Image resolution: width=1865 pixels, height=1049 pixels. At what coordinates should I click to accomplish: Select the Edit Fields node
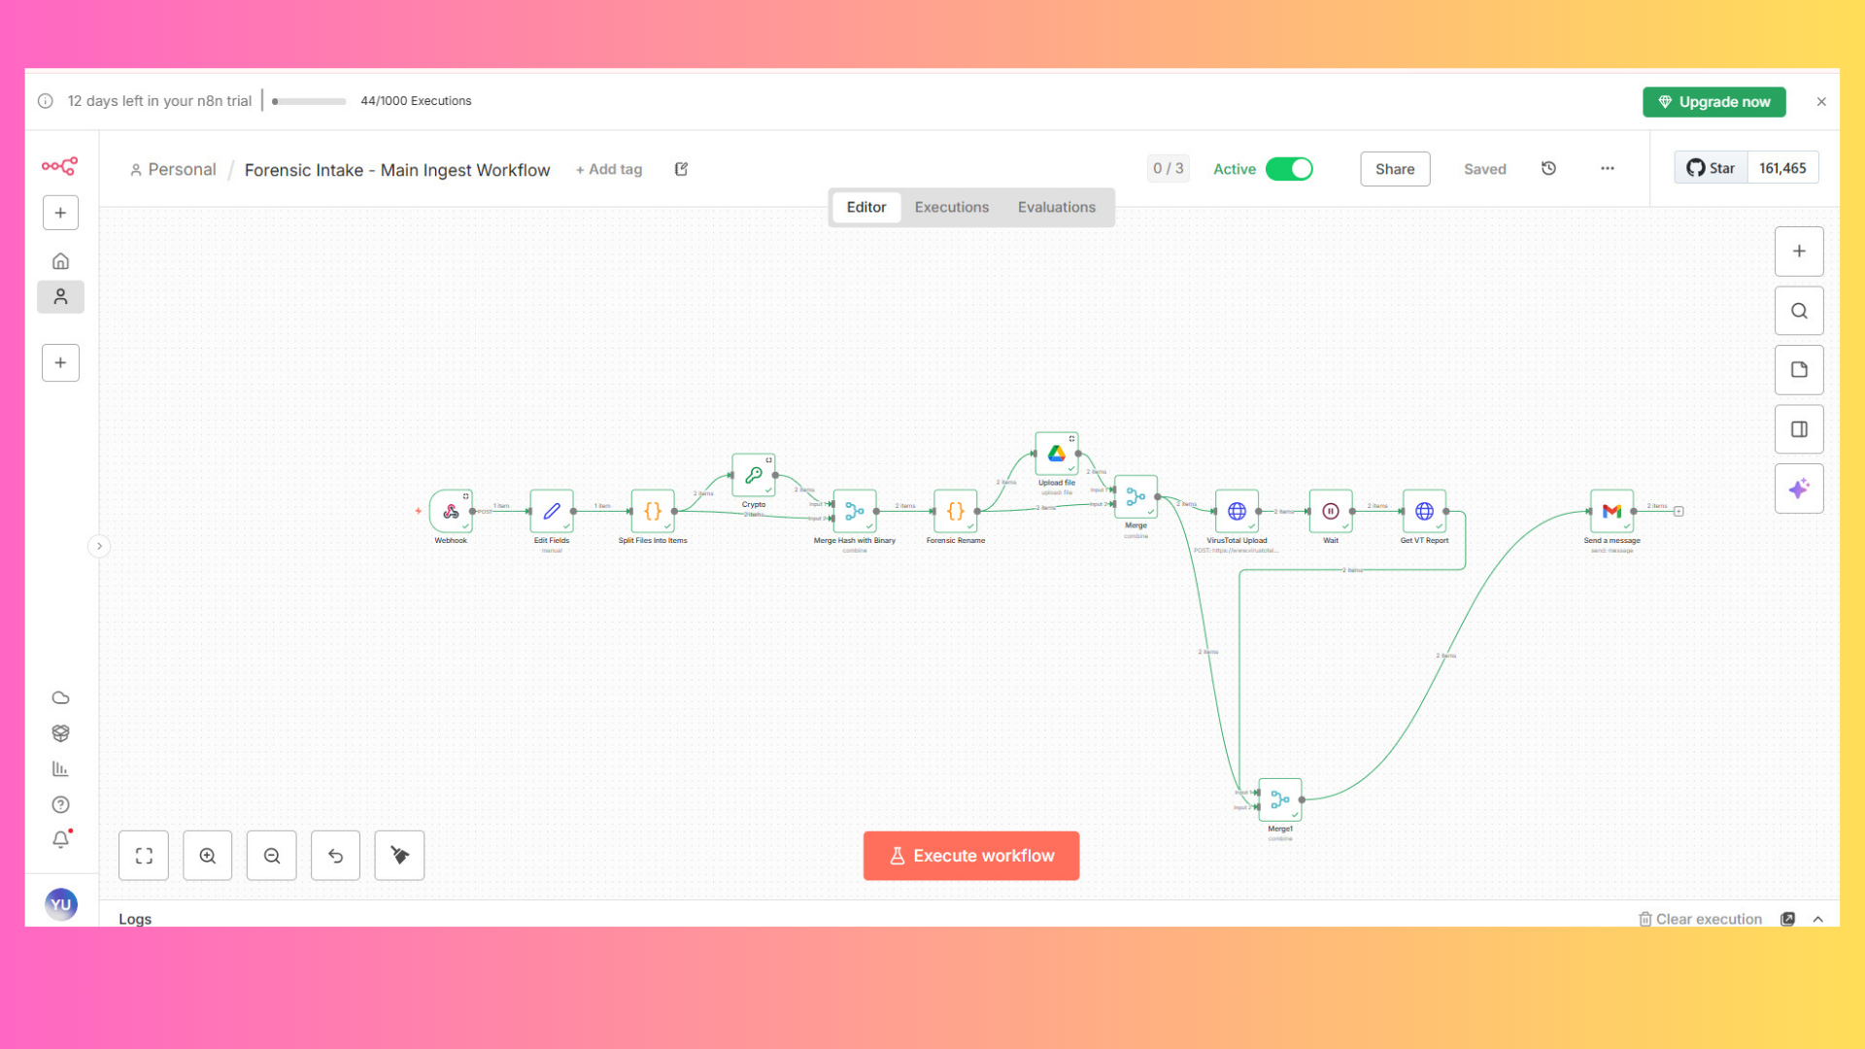click(552, 511)
